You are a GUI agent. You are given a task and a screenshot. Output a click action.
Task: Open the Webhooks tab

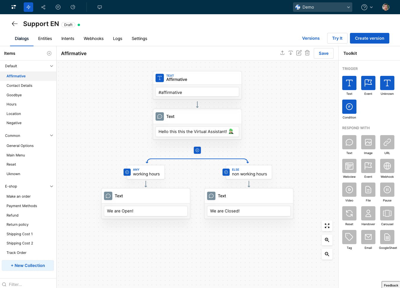93,39
